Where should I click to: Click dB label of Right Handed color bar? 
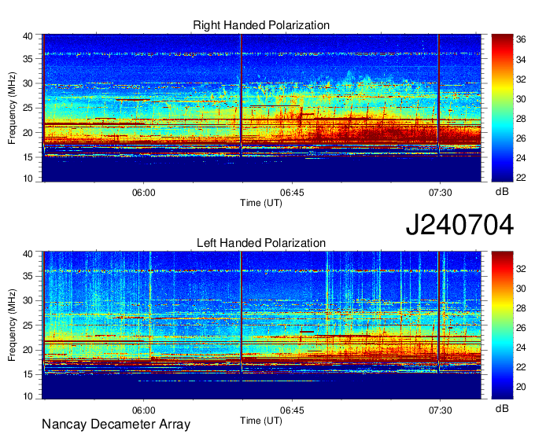[502, 192]
